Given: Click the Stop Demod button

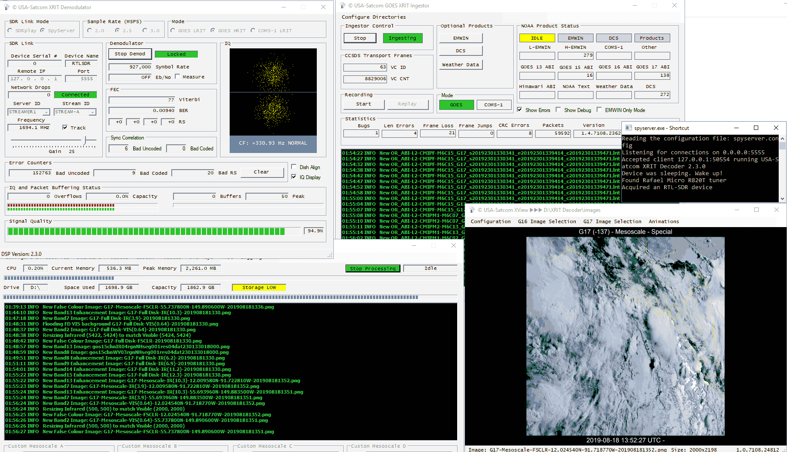Looking at the screenshot, I should (x=130, y=54).
